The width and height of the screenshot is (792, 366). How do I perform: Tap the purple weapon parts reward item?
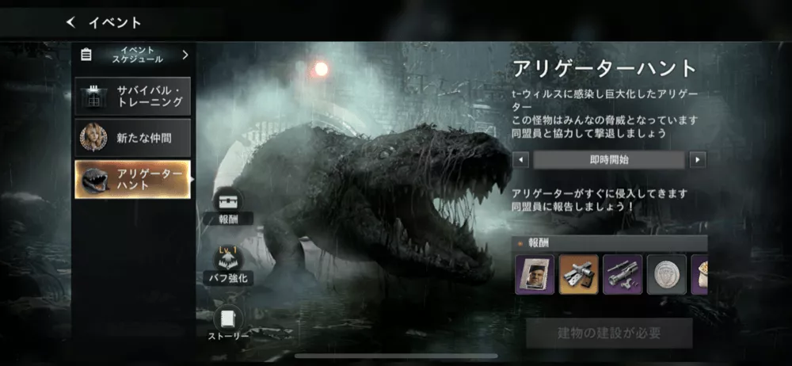pos(623,274)
